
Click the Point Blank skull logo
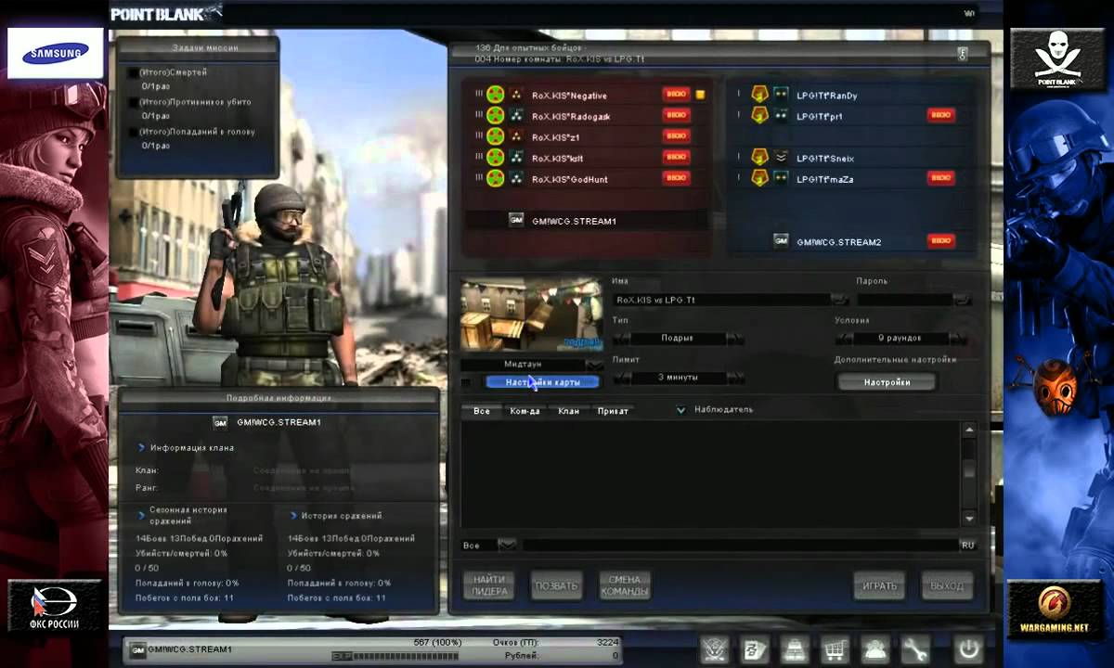point(1057,58)
